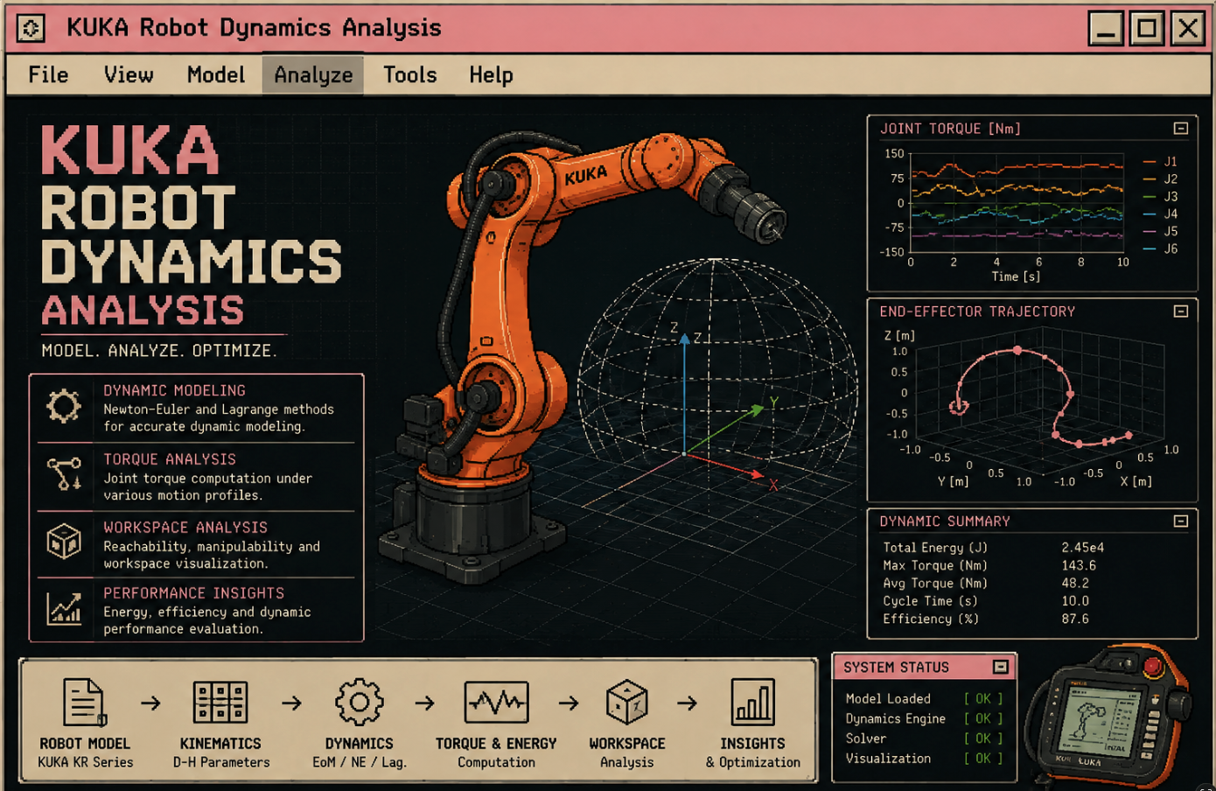Click the Workspace Analysis cube icon
Image resolution: width=1216 pixels, height=791 pixels.
[x=64, y=541]
